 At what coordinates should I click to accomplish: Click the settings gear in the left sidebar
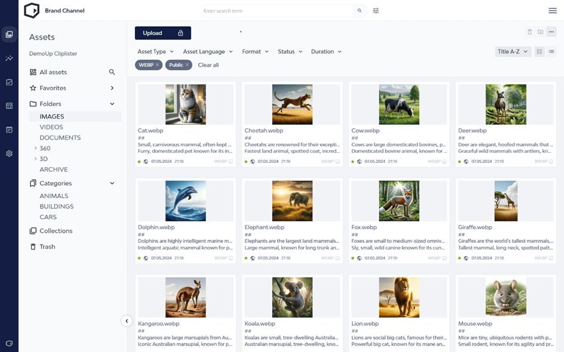(9, 153)
